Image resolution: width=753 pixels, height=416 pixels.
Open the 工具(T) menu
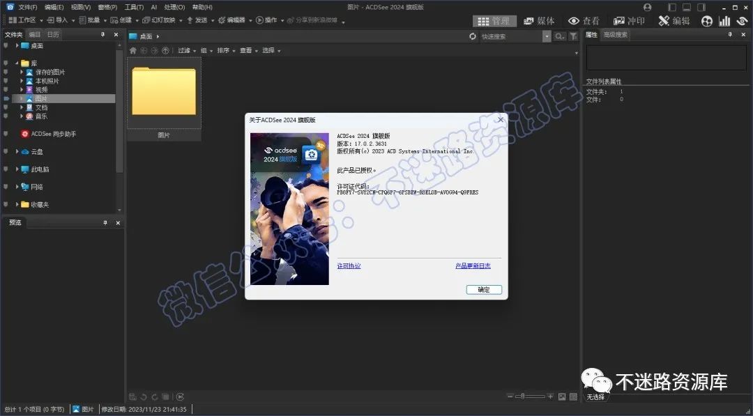[134, 7]
